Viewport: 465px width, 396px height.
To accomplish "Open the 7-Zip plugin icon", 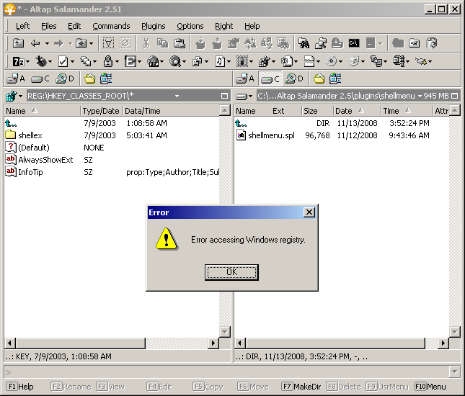I will 19,62.
